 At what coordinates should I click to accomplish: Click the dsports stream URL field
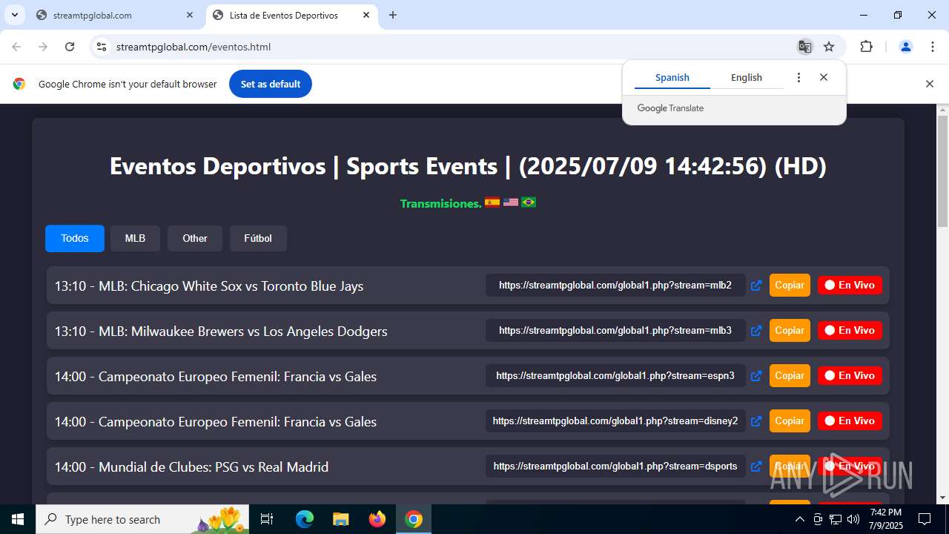pyautogui.click(x=615, y=466)
